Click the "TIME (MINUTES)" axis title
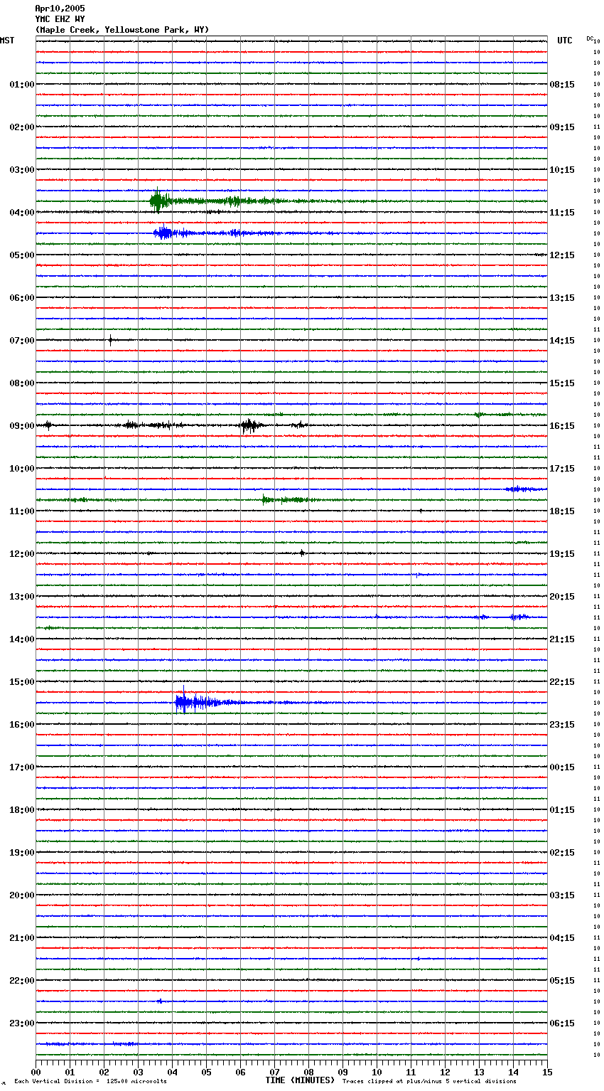 point(300,1080)
